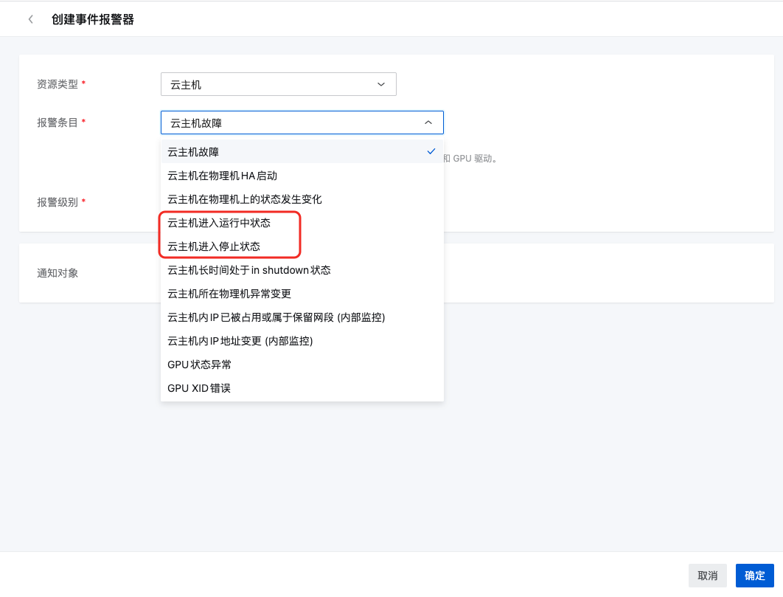The height and width of the screenshot is (597, 783).
Task: Select the GPU XID 错误 option
Action: pos(302,388)
